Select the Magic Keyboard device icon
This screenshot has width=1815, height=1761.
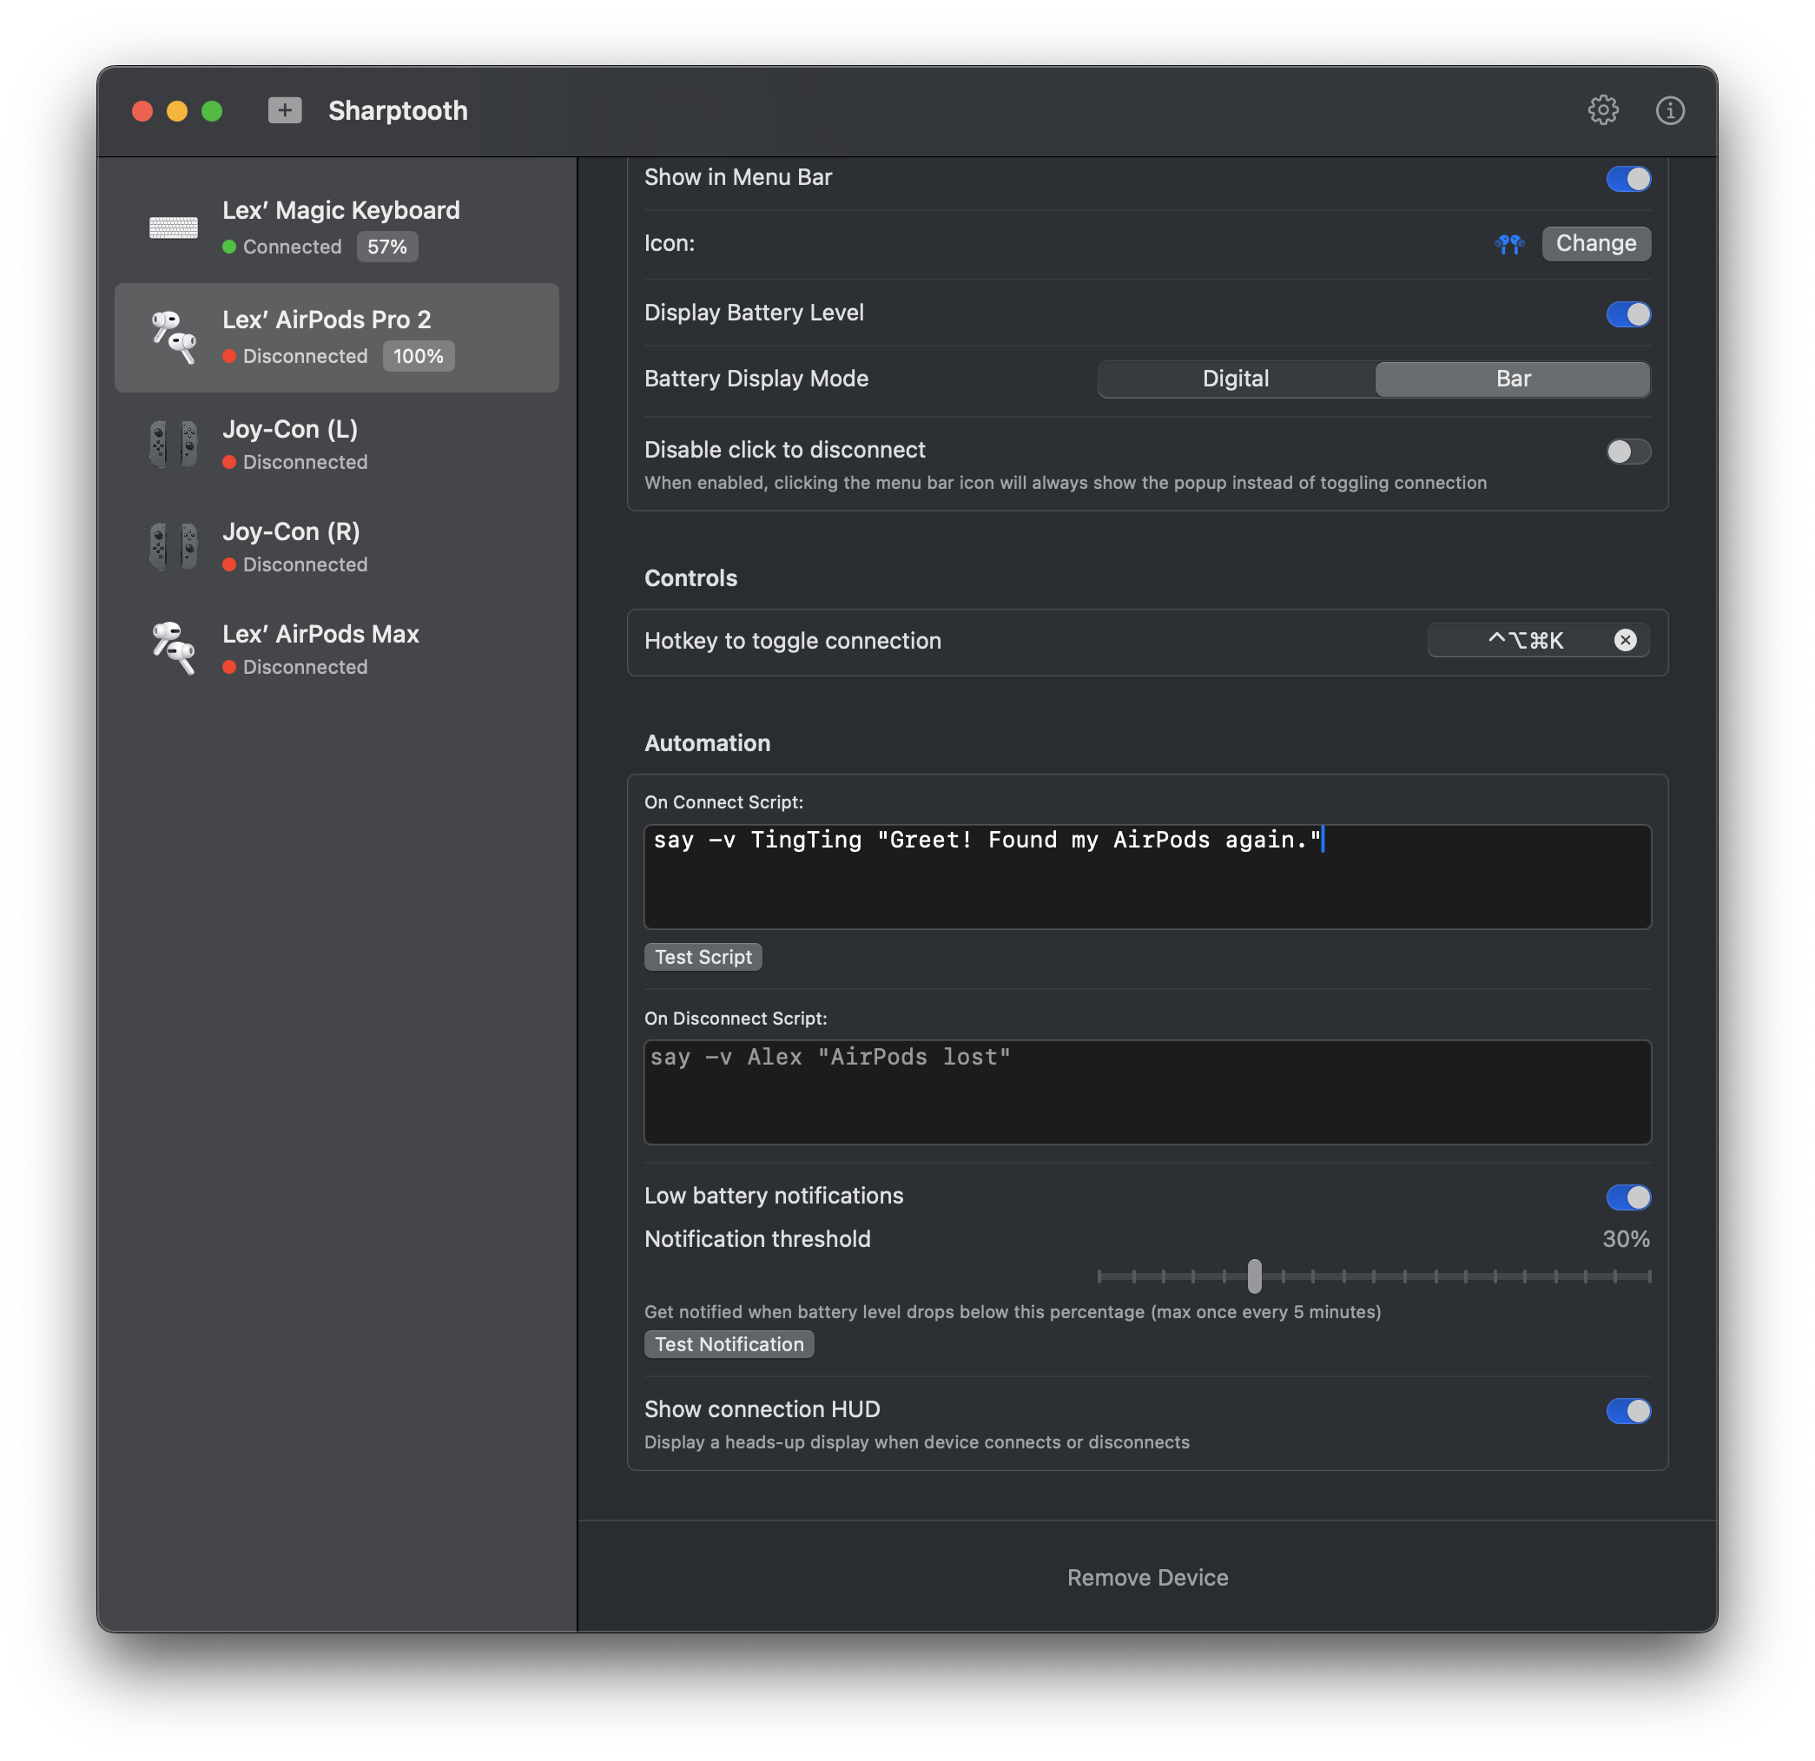pos(173,228)
